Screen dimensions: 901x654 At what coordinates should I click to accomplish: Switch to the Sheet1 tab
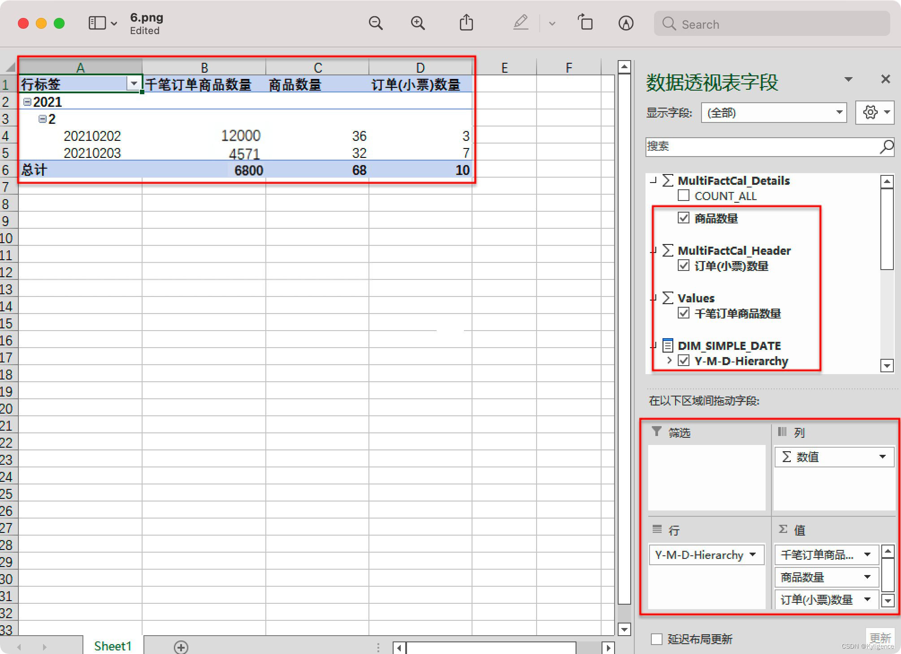(113, 646)
